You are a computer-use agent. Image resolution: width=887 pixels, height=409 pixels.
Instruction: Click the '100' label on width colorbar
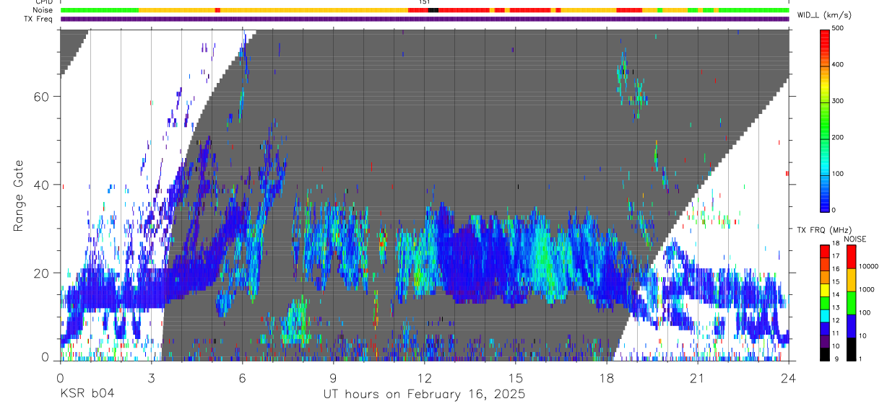click(839, 174)
